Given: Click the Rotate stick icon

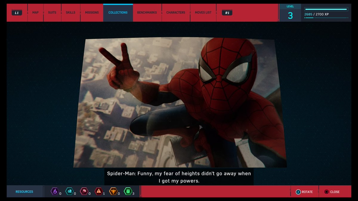Looking at the screenshot, I should click(298, 192).
